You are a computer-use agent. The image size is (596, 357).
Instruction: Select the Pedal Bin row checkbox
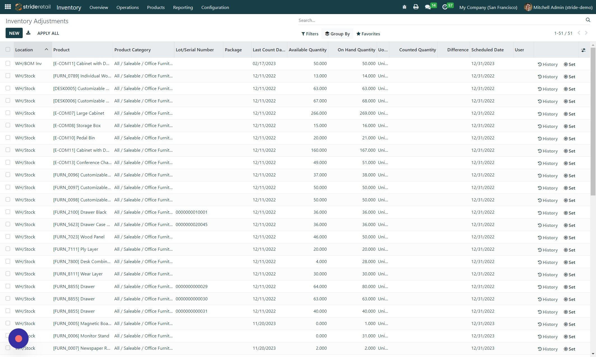coord(8,138)
